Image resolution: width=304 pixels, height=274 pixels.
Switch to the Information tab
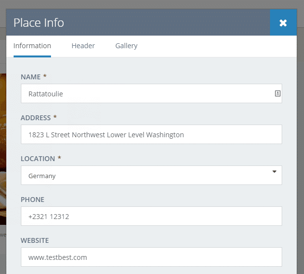click(32, 46)
